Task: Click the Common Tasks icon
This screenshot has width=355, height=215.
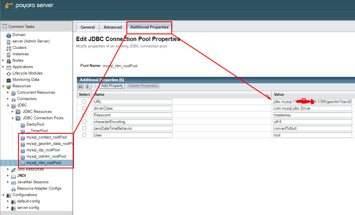Action: point(4,26)
